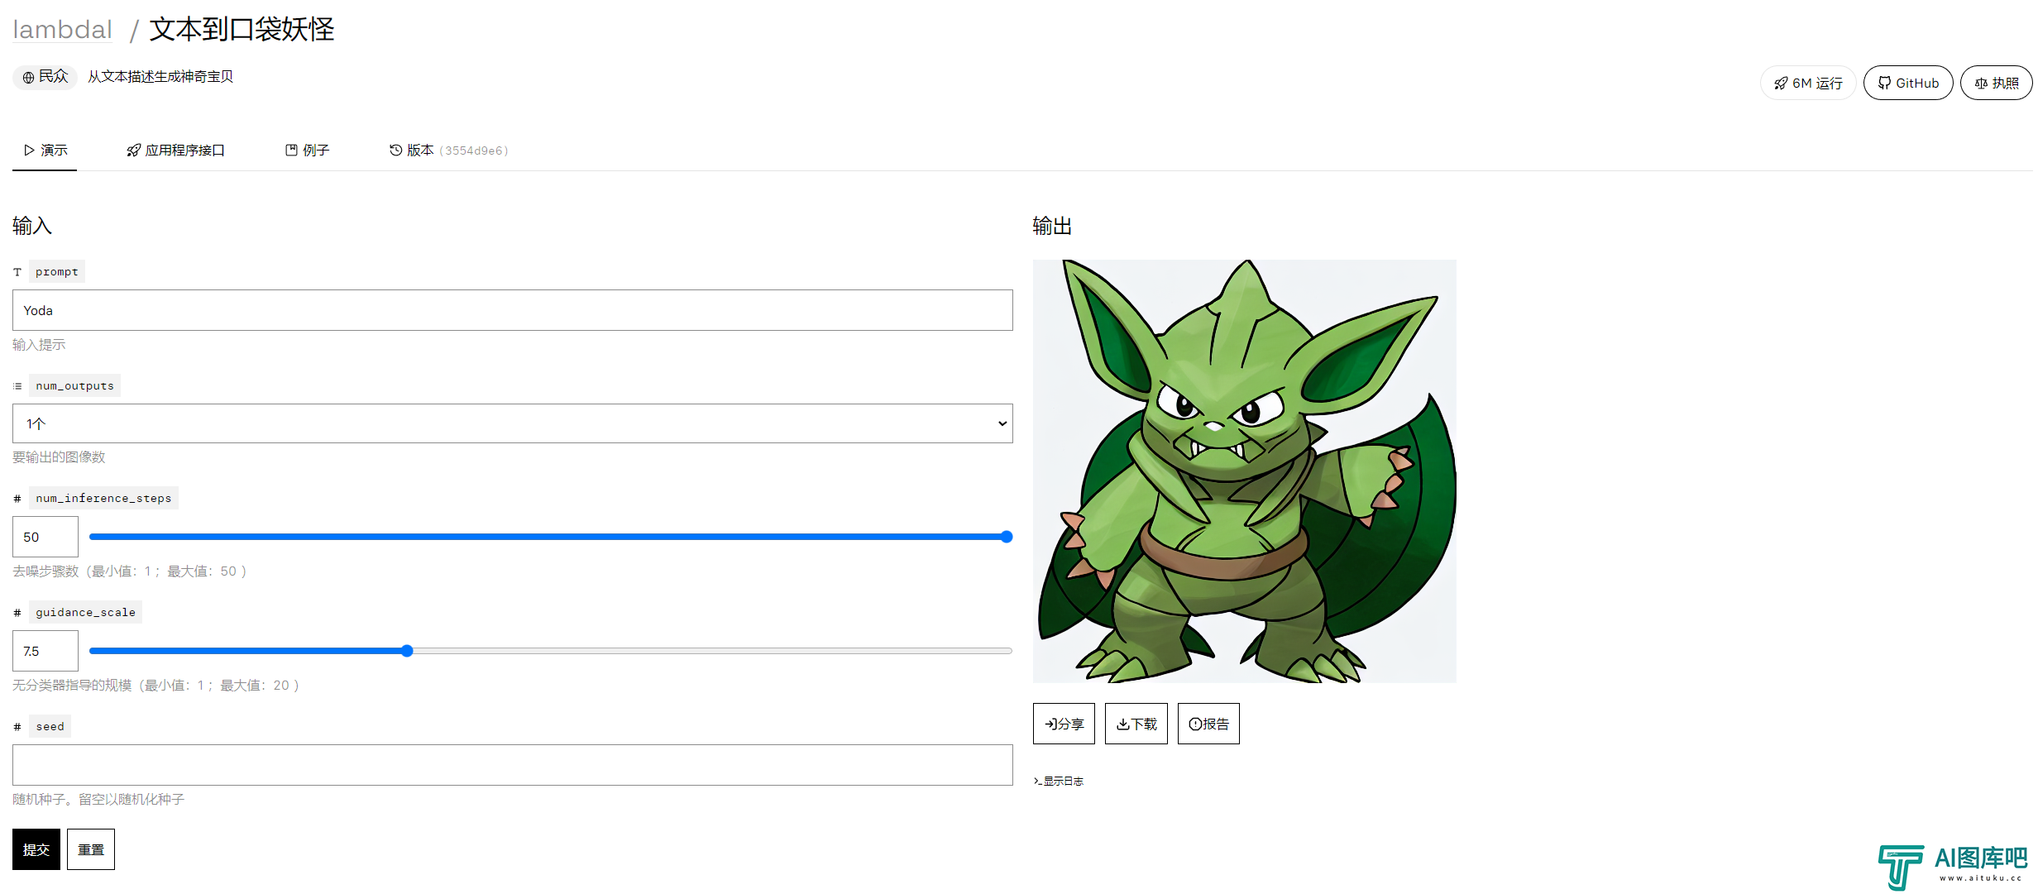2038x894 pixels.
Task: Click the share arrow icon in 分享
Action: 1050,724
